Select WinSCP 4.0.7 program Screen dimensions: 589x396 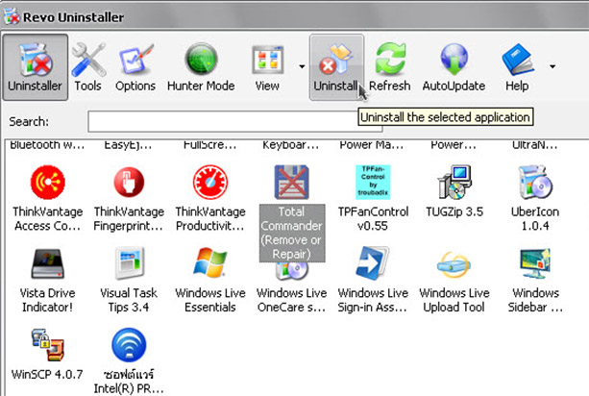click(x=47, y=346)
